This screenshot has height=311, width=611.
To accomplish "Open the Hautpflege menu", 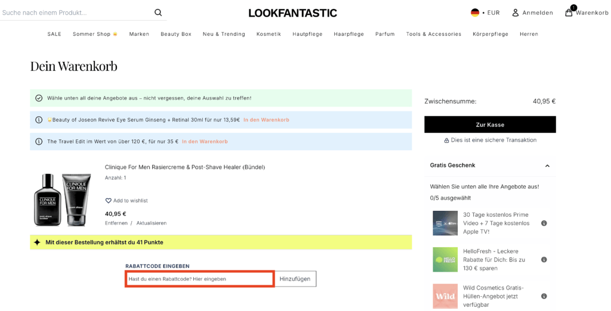I will 307,34.
